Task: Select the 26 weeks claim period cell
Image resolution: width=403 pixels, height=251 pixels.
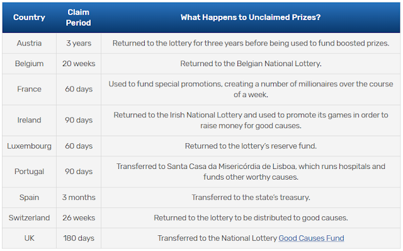Action: tap(79, 218)
